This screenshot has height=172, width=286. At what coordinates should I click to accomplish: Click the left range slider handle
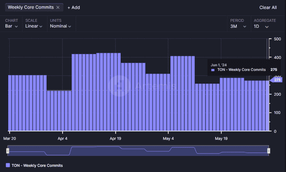(7, 151)
